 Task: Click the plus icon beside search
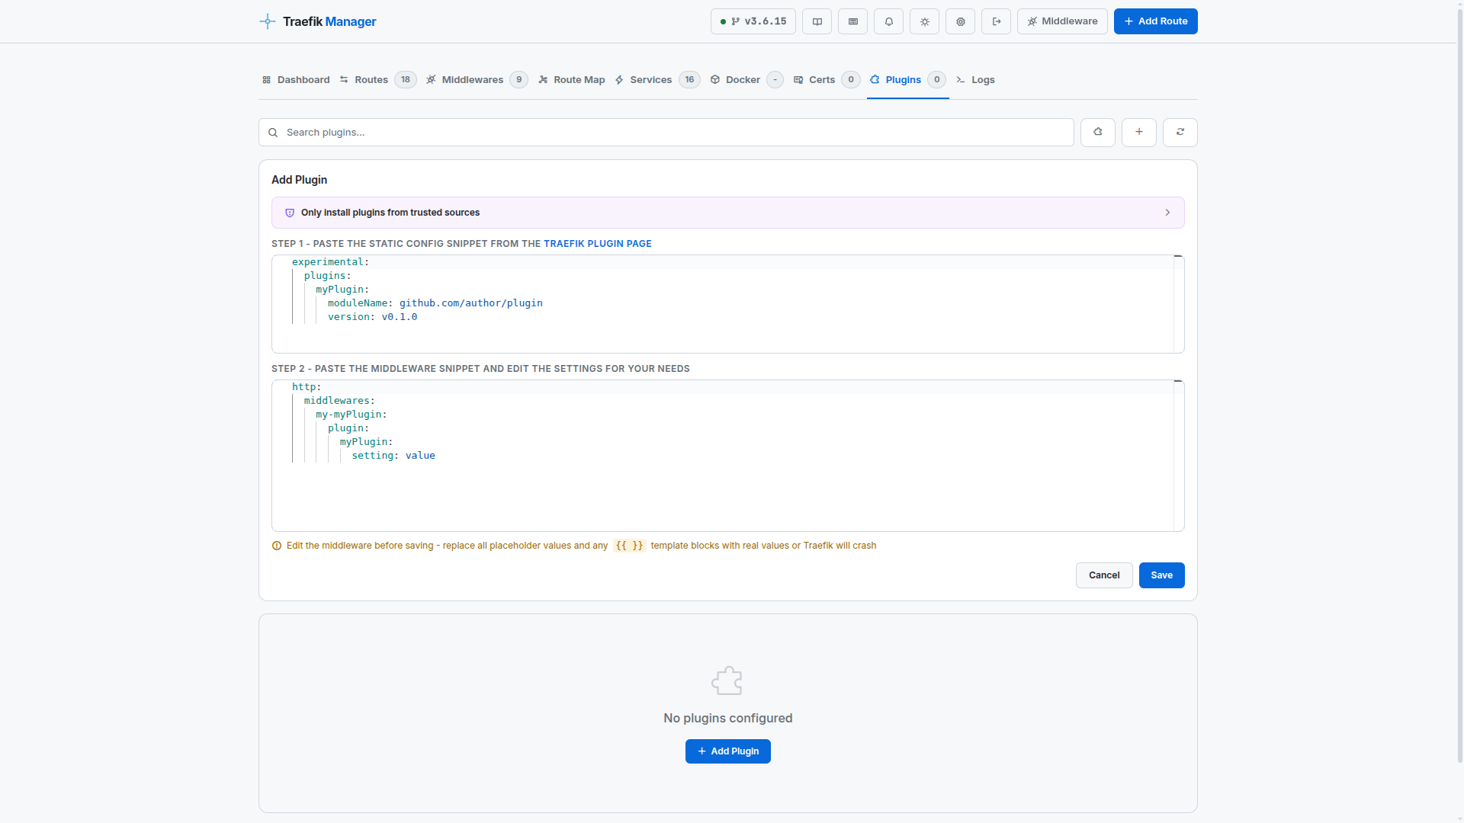(1139, 133)
